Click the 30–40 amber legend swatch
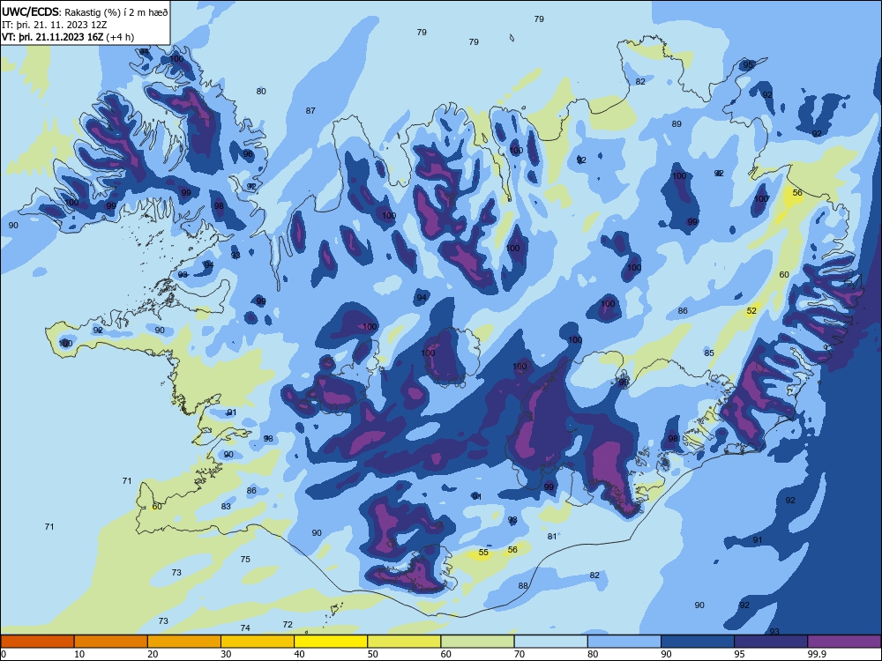This screenshot has width=882, height=661. click(258, 642)
